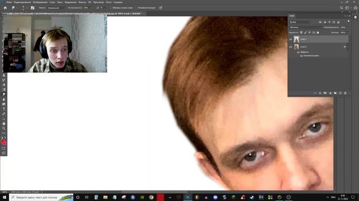Toggle layer filtering on/off switch
Viewport: 359px width, 201px height.
(348, 21)
